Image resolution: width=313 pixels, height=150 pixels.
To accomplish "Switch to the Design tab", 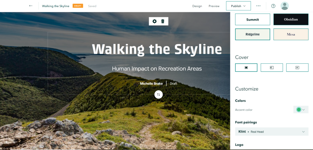I will click(x=197, y=6).
